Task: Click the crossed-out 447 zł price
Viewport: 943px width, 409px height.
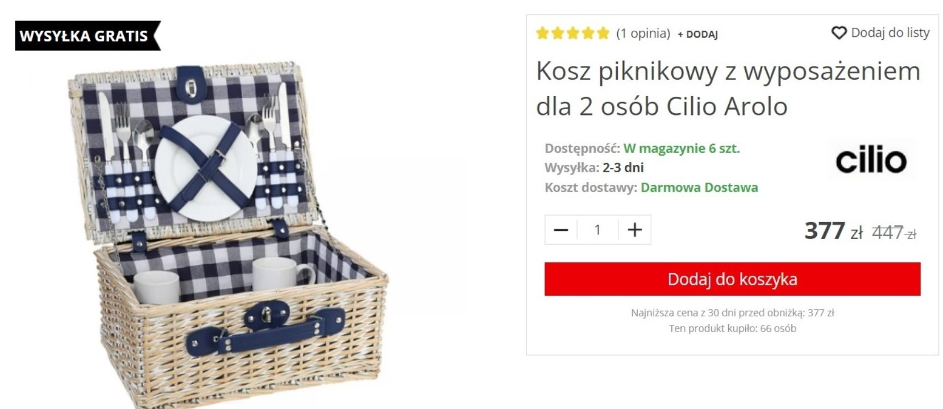Action: pos(894,232)
